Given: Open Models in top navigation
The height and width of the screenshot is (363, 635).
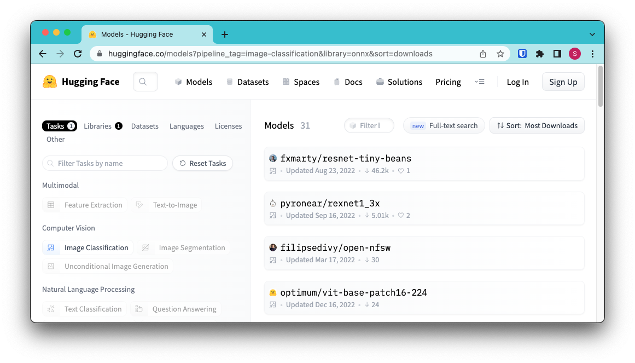Looking at the screenshot, I should click(194, 82).
